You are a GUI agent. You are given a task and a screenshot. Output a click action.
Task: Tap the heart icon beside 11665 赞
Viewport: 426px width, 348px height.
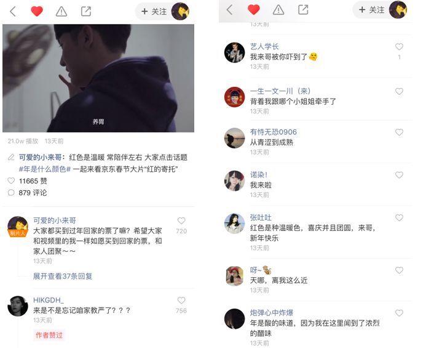11,180
